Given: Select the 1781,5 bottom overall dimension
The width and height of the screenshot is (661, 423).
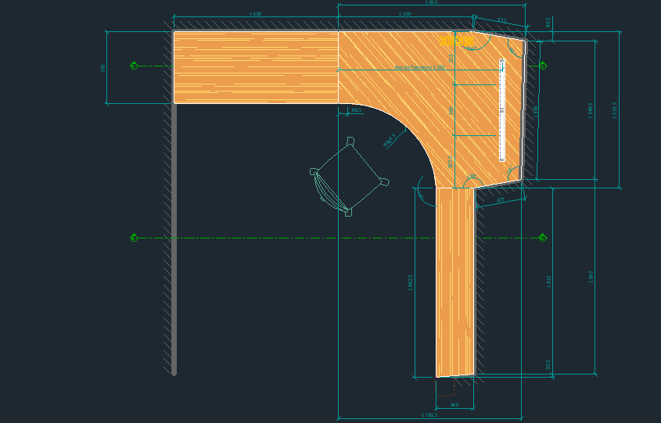Looking at the screenshot, I should click(x=429, y=415).
